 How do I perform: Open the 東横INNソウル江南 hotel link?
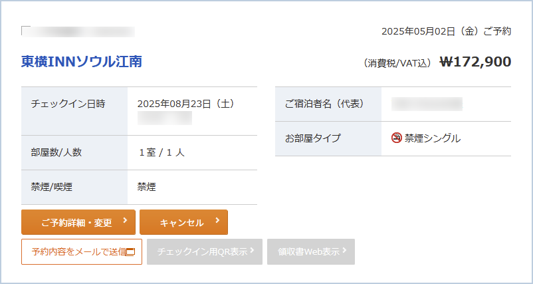[x=82, y=62]
